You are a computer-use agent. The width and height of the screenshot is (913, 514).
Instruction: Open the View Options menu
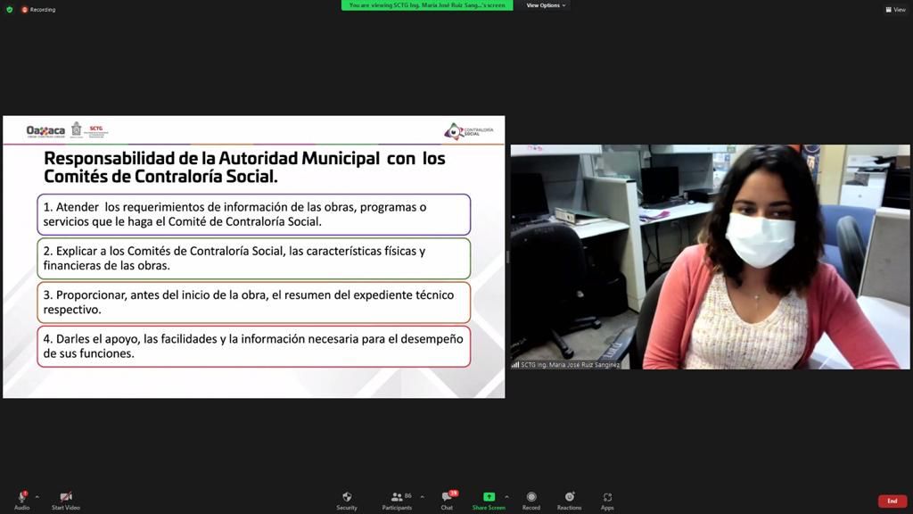click(545, 4)
